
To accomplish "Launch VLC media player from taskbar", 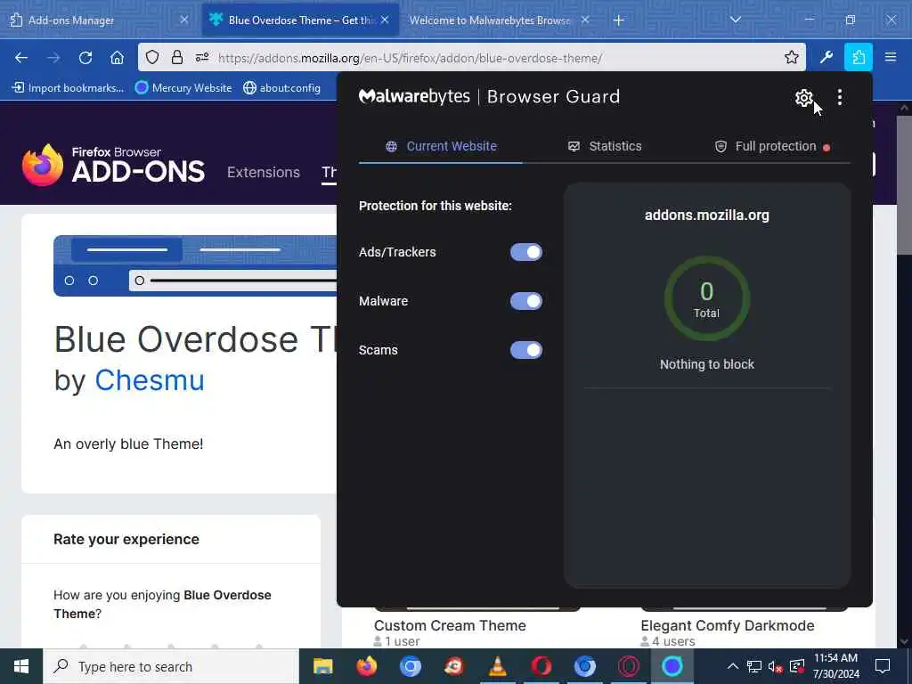I will [497, 666].
